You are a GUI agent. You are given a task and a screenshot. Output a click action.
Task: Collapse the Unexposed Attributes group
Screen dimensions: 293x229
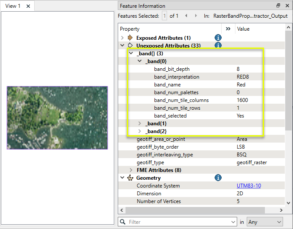[122, 45]
